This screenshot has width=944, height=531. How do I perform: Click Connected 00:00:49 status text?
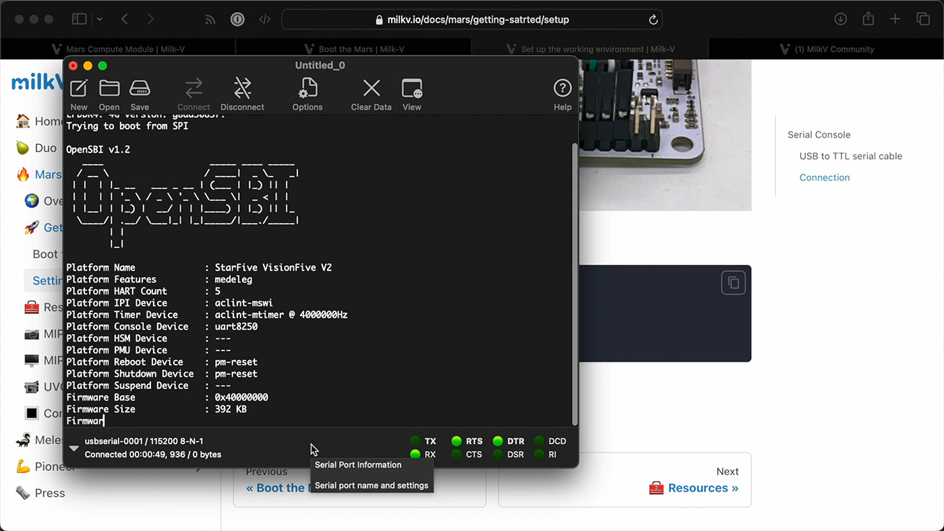(x=152, y=454)
